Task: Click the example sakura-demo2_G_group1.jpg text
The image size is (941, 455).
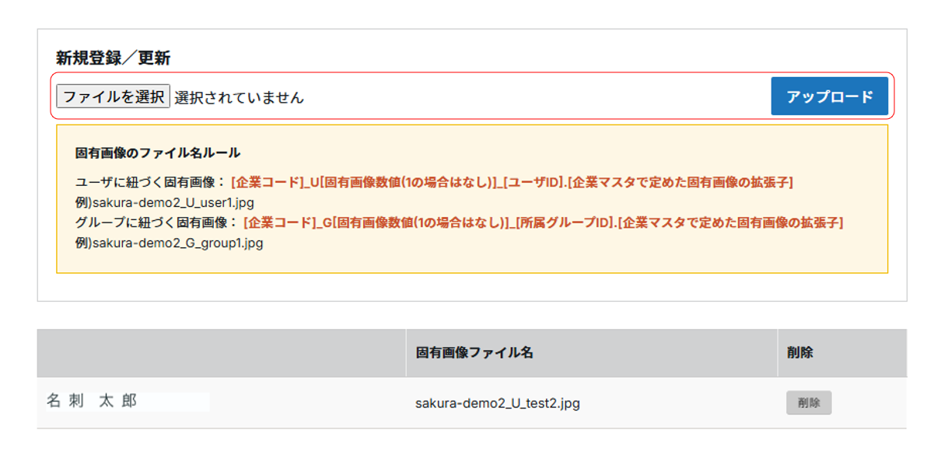Action: click(170, 243)
